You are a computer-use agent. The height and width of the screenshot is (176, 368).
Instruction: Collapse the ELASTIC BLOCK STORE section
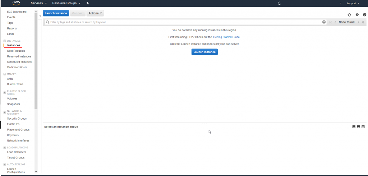point(4,93)
